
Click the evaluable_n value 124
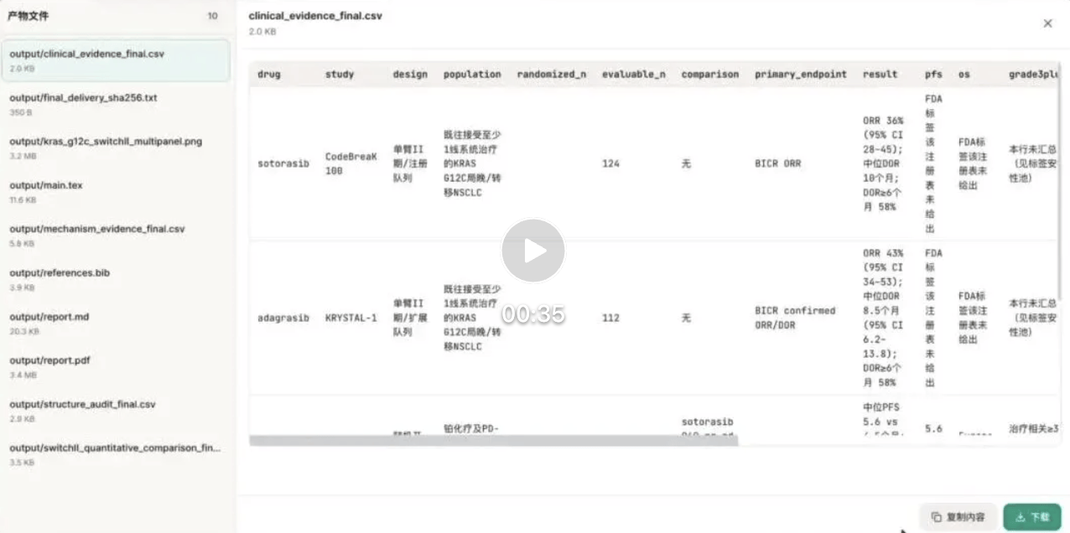(x=610, y=163)
